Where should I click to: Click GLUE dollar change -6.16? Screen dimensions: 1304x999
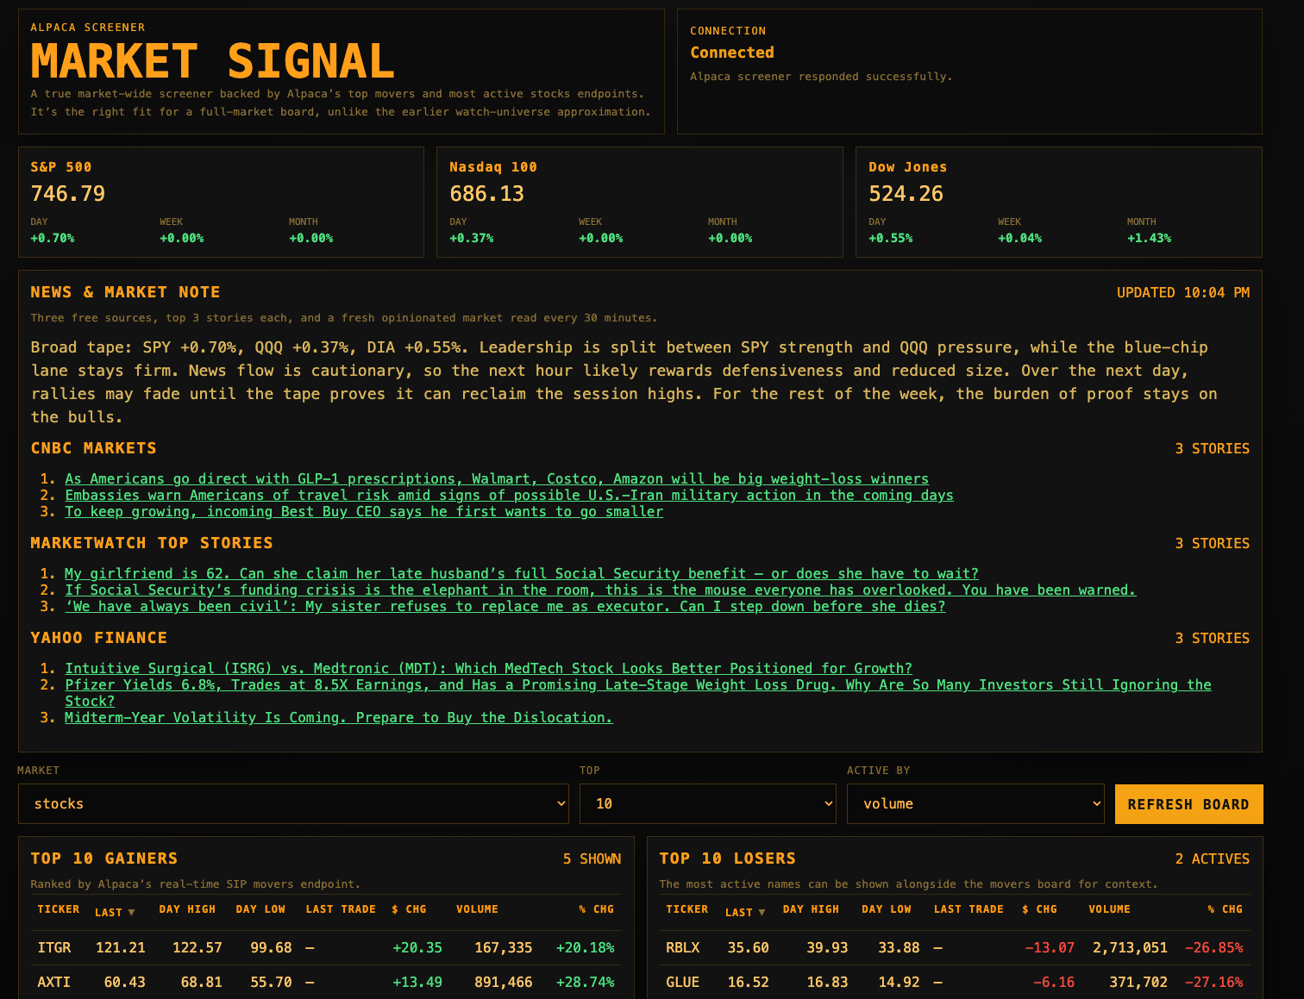pyautogui.click(x=1054, y=983)
